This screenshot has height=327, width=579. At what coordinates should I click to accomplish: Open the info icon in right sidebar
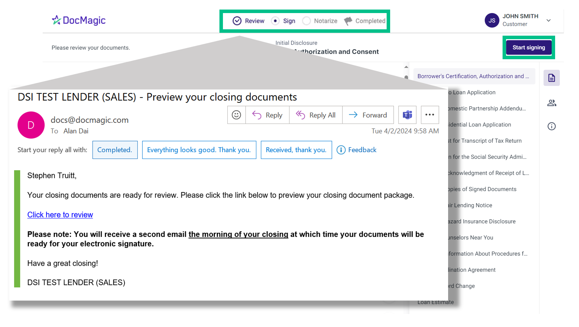(x=552, y=126)
